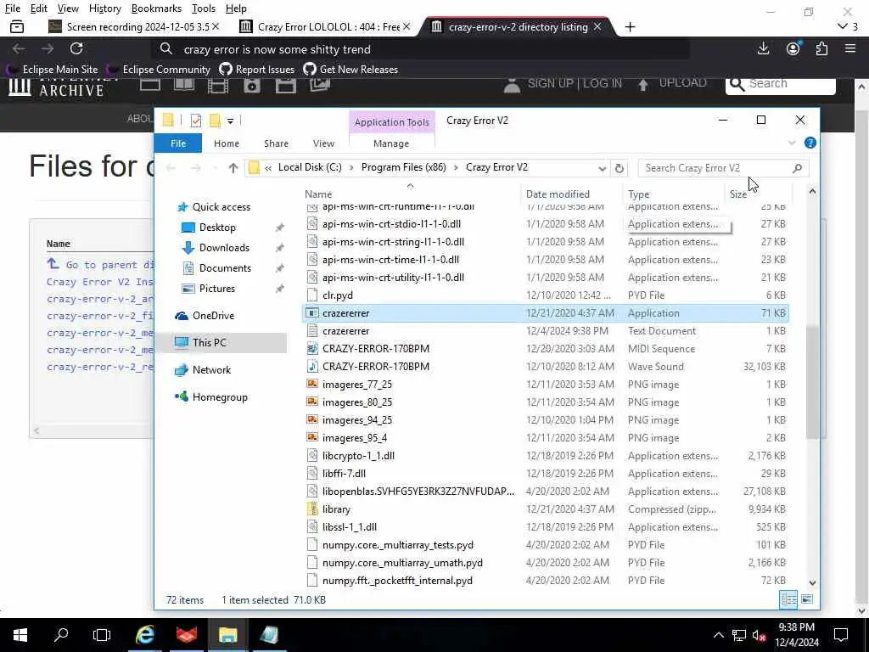Image resolution: width=869 pixels, height=652 pixels.
Task: Click the list all tabs chevron
Action: [x=843, y=26]
